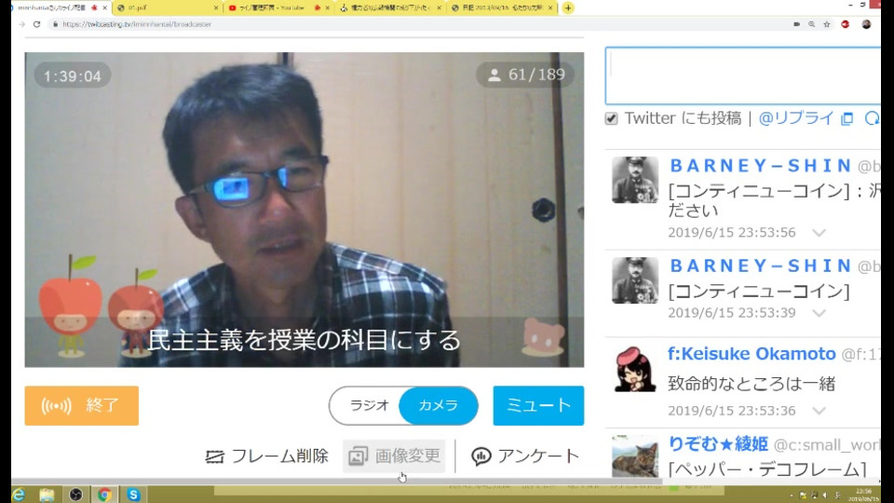
Task: Open BARNEY-SHIN profile from the コンティニューコイン ください comment
Action: pos(761,166)
